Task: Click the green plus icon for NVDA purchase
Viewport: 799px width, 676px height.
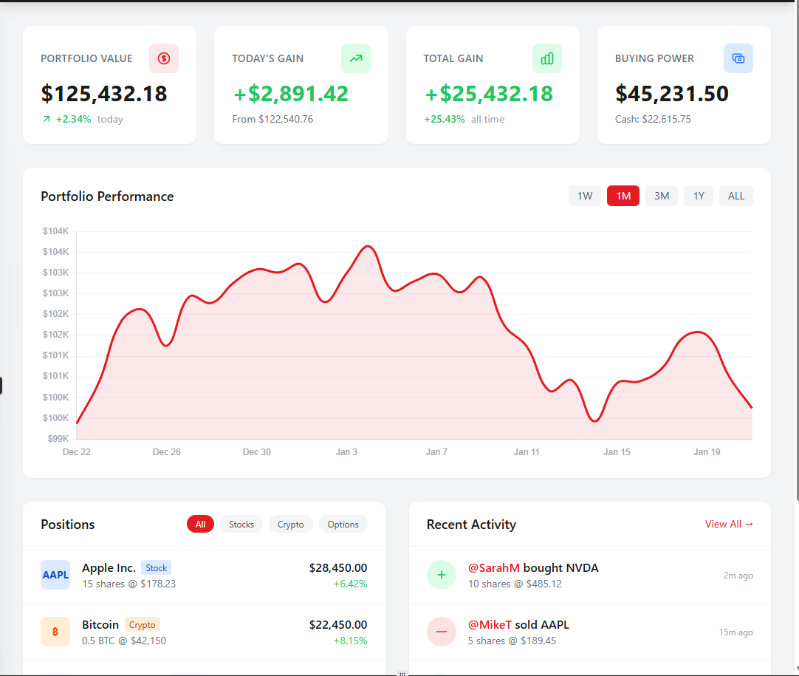Action: tap(442, 575)
